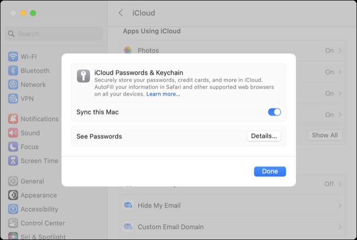Click the green zoom window button
357x240 pixels.
(33, 13)
